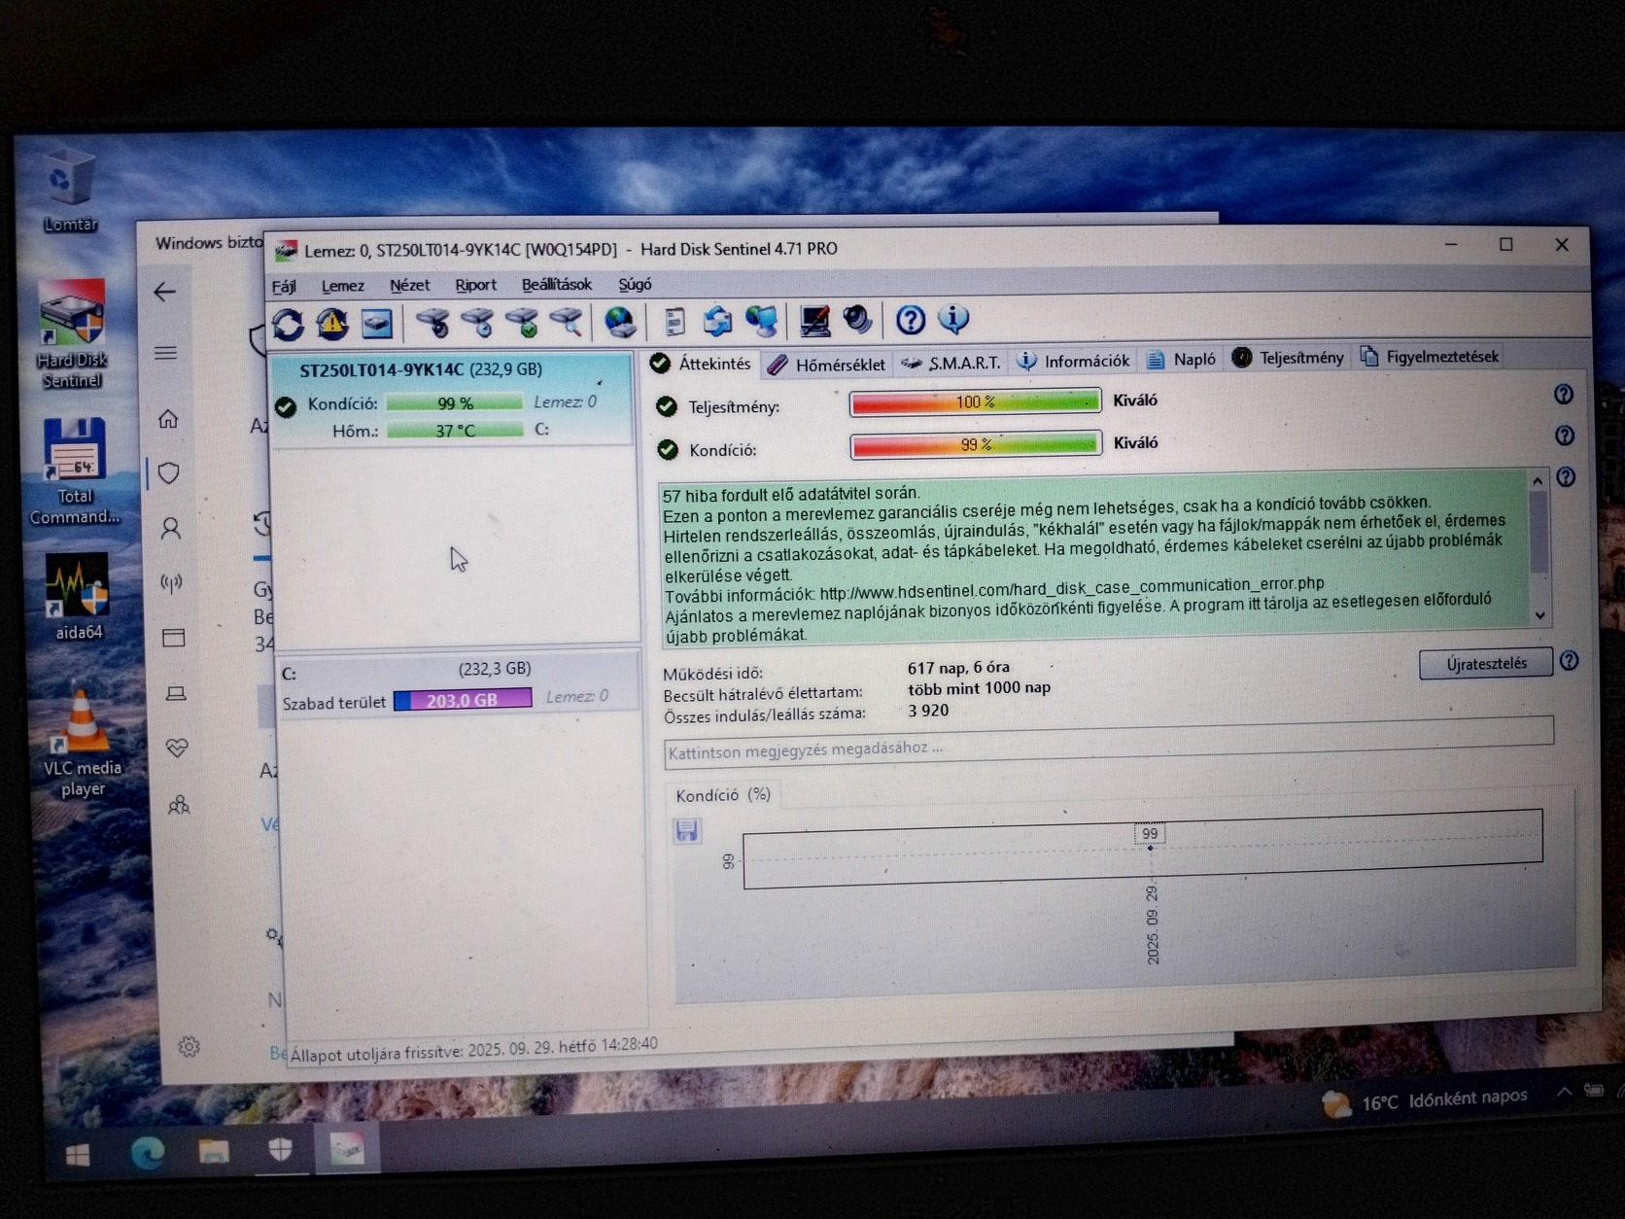The width and height of the screenshot is (1625, 1219).
Task: Open the Lemez menu
Action: click(x=342, y=286)
